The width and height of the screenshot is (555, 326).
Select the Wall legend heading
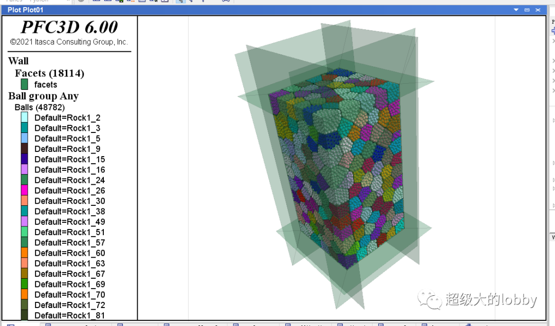coord(18,61)
